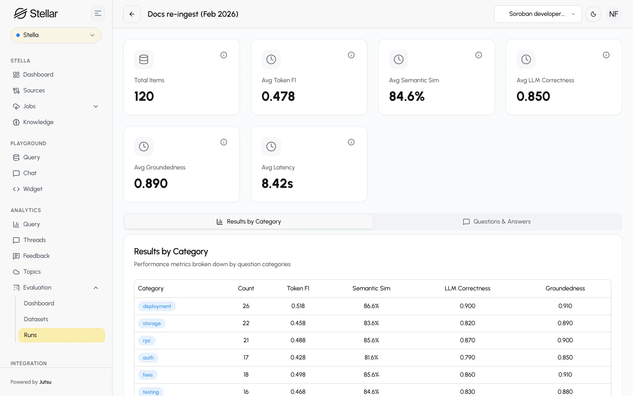Open the Datasets page under Evaluation
The width and height of the screenshot is (633, 396).
click(x=36, y=319)
